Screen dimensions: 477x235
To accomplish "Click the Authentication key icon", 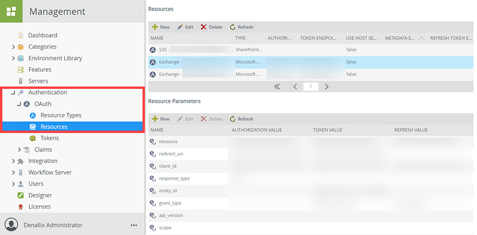I will (21, 92).
